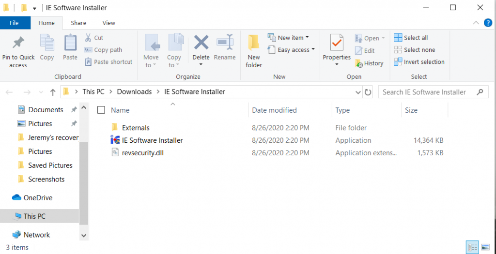Switch to Details view layout
This screenshot has height=254, width=496.
point(472,247)
